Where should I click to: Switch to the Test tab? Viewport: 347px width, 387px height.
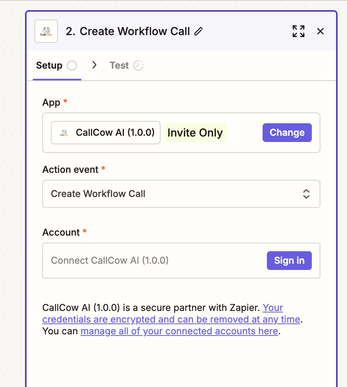point(119,65)
